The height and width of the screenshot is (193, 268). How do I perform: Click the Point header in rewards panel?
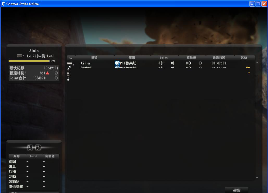[34, 156]
